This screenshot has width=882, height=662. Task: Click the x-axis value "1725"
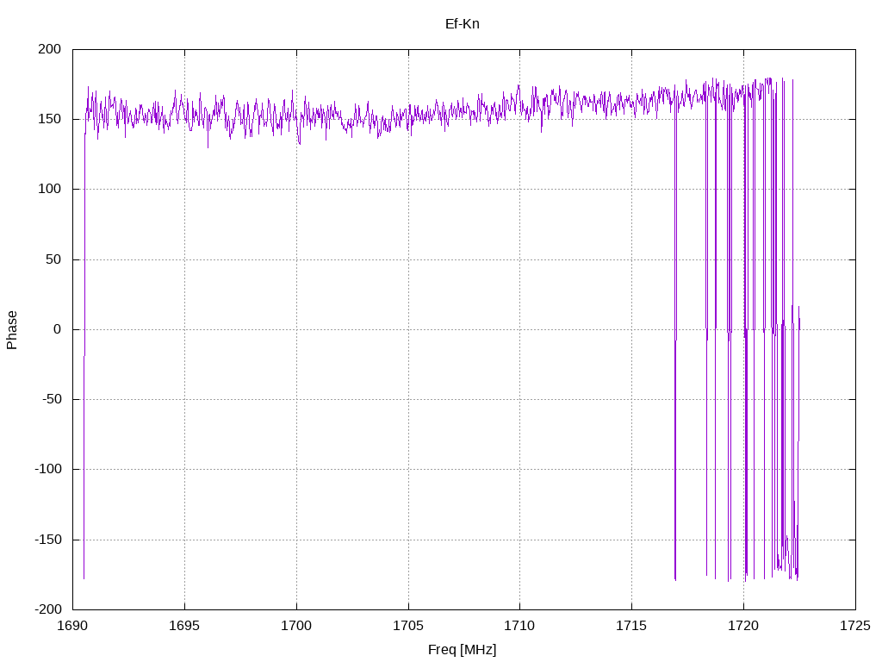click(855, 626)
